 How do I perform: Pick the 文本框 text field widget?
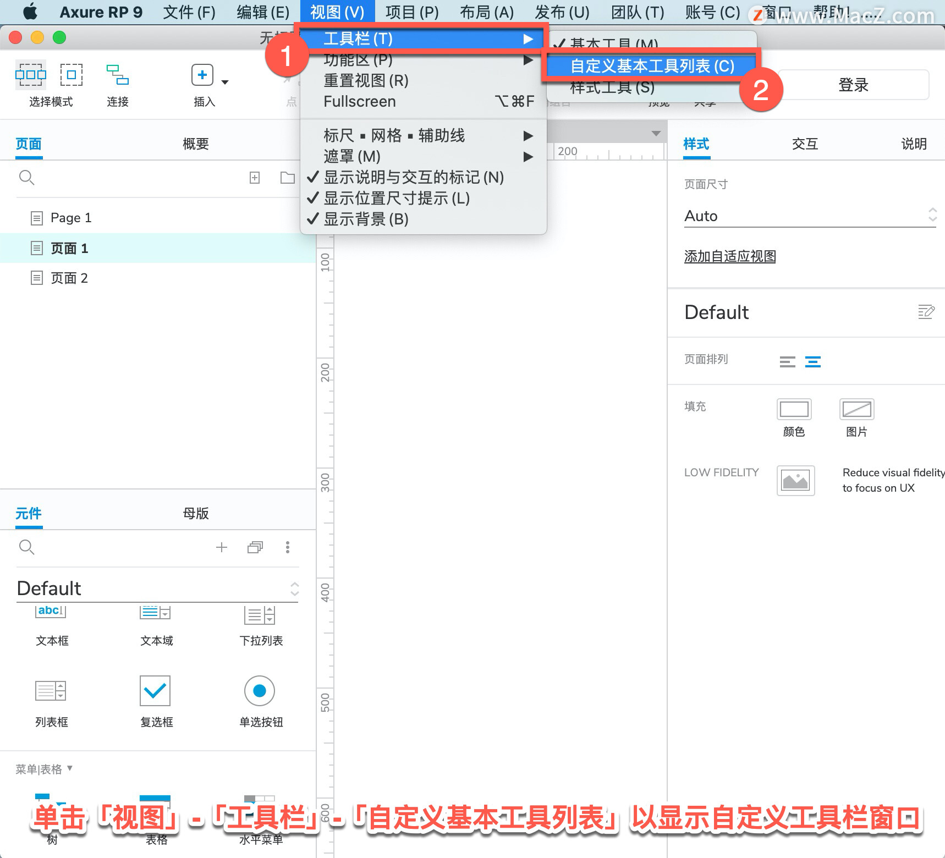pos(52,625)
